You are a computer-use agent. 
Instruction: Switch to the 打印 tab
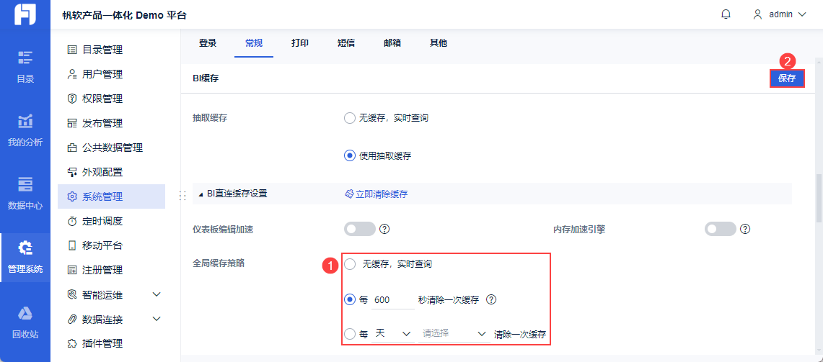pyautogui.click(x=300, y=43)
